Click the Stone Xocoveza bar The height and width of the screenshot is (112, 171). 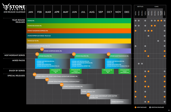(121, 102)
